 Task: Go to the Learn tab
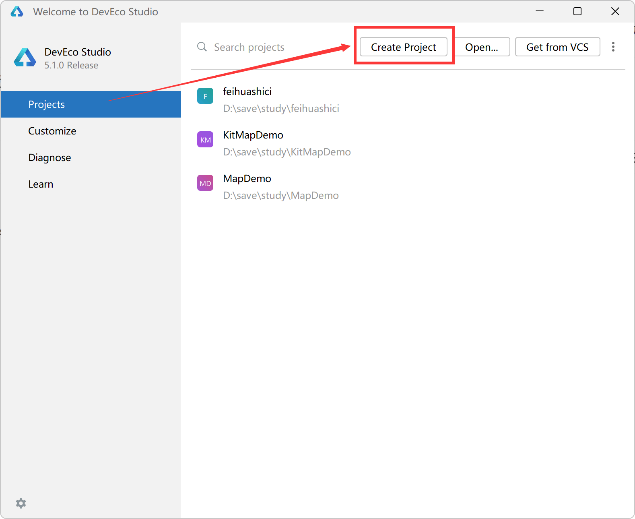coord(91,184)
